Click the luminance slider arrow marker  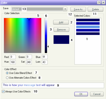click(x=48, y=47)
